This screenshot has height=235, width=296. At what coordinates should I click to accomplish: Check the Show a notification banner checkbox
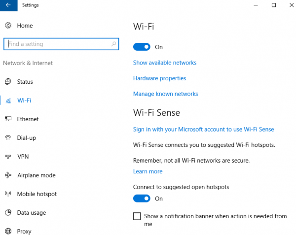(137, 216)
